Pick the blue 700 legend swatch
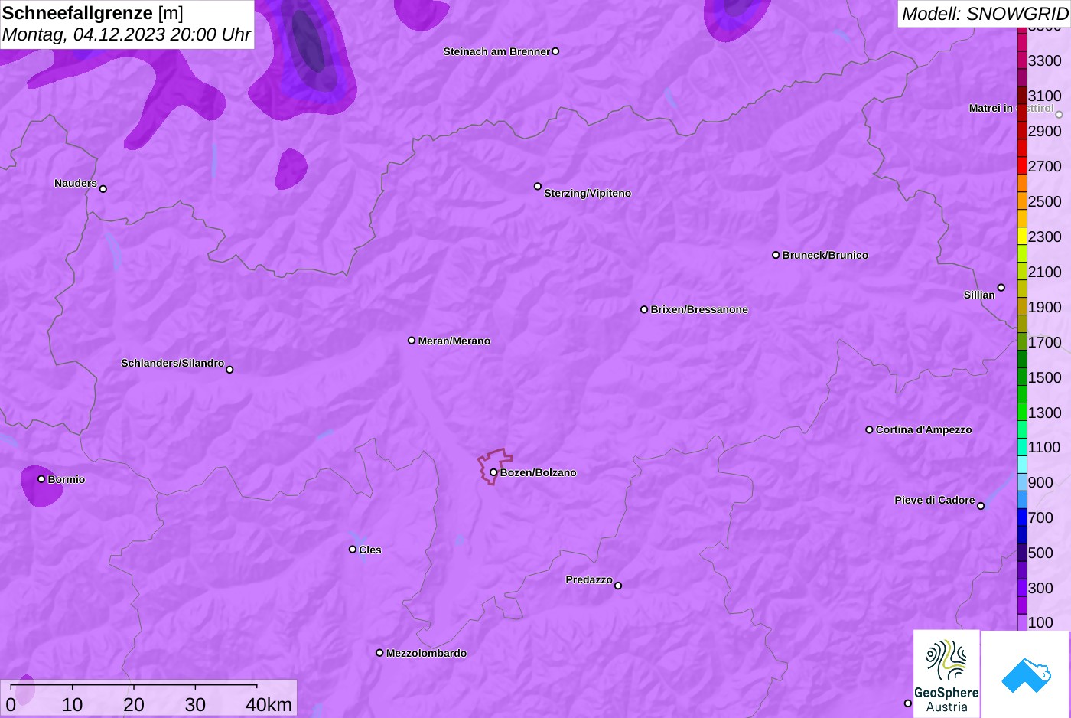Screen dimensions: 1071x718 click(1022, 517)
